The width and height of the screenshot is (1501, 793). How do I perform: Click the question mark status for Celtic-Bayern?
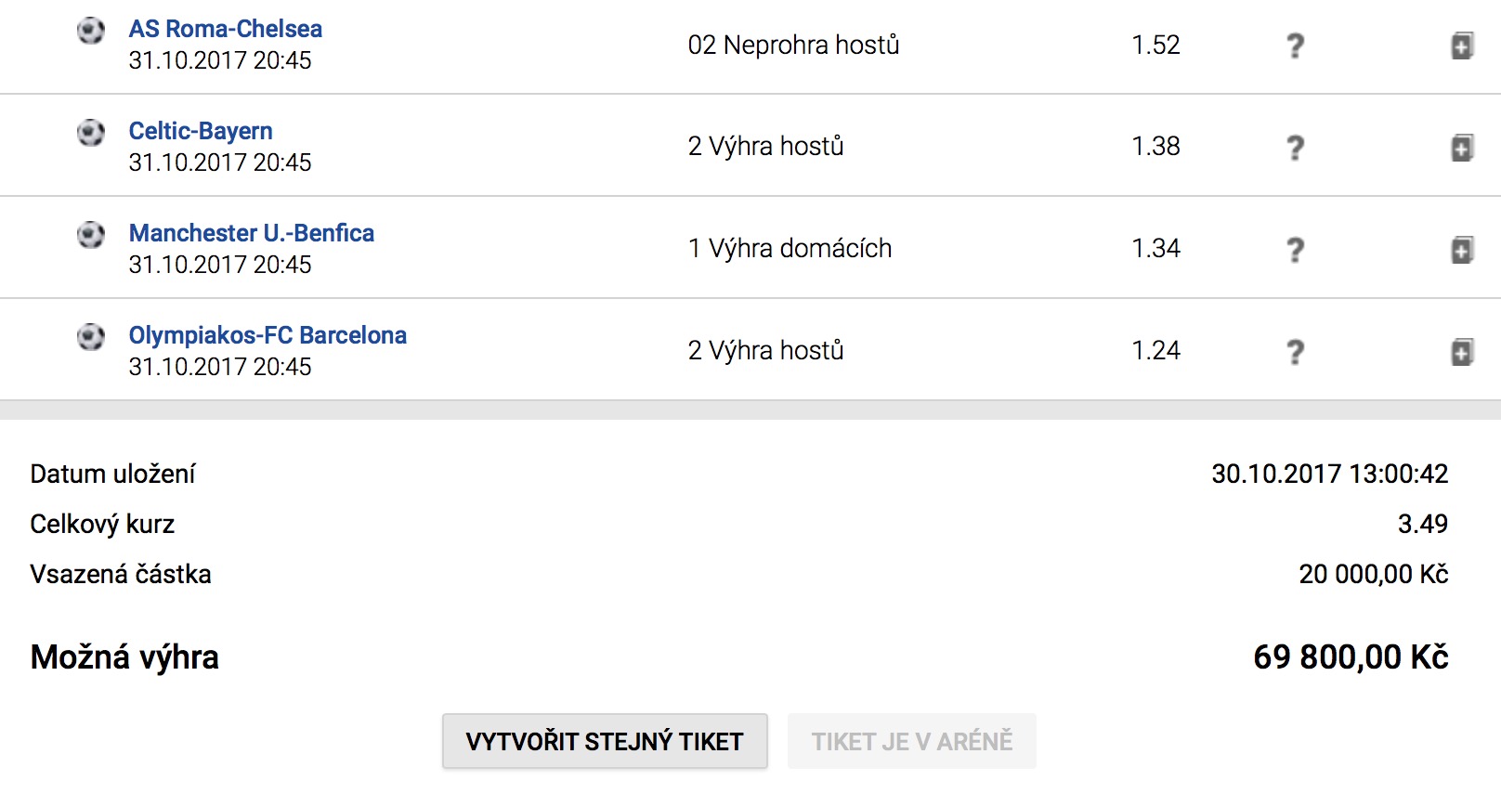click(x=1295, y=148)
